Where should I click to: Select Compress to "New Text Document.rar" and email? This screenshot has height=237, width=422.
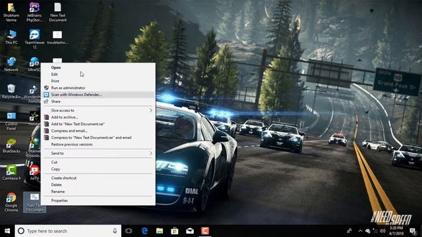[x=98, y=138]
